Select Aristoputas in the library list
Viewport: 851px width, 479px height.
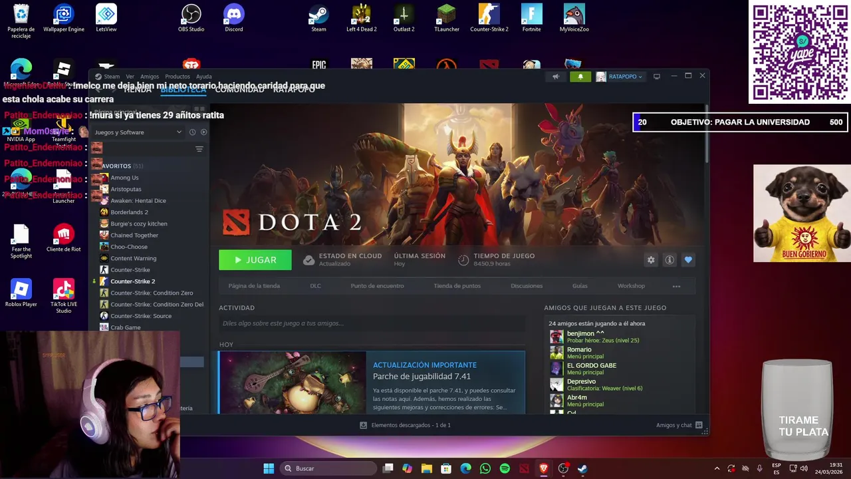point(126,189)
